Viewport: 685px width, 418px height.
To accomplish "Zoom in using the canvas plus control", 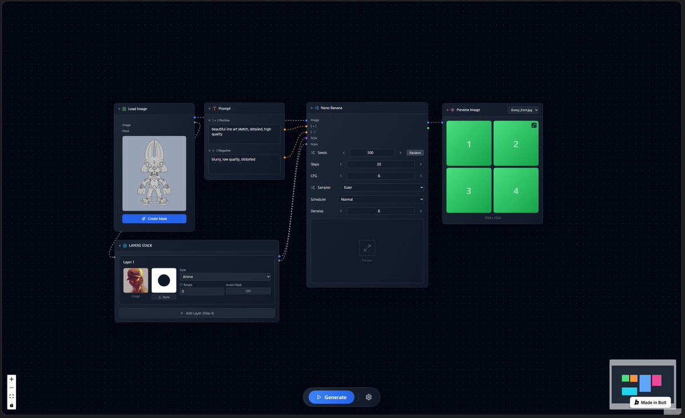I will point(11,379).
